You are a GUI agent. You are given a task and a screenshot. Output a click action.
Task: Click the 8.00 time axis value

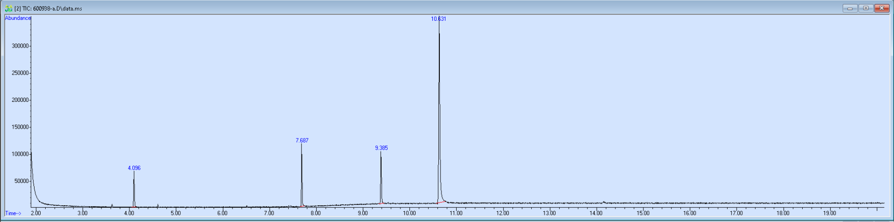[316, 213]
